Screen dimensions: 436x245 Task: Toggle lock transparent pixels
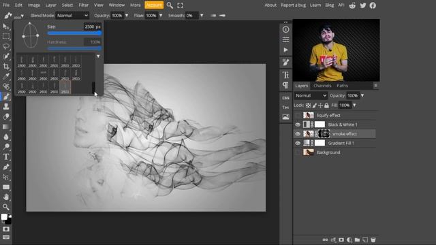(x=308, y=105)
